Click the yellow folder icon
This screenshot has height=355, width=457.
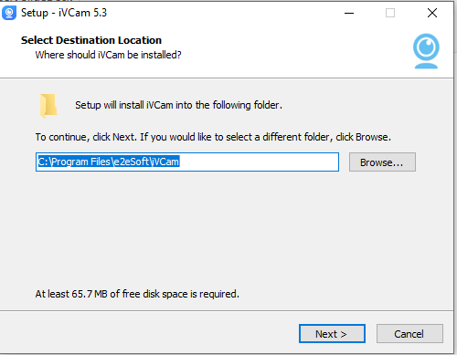click(x=48, y=106)
